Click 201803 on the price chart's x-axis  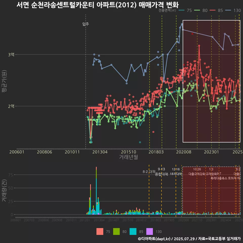point(156,152)
